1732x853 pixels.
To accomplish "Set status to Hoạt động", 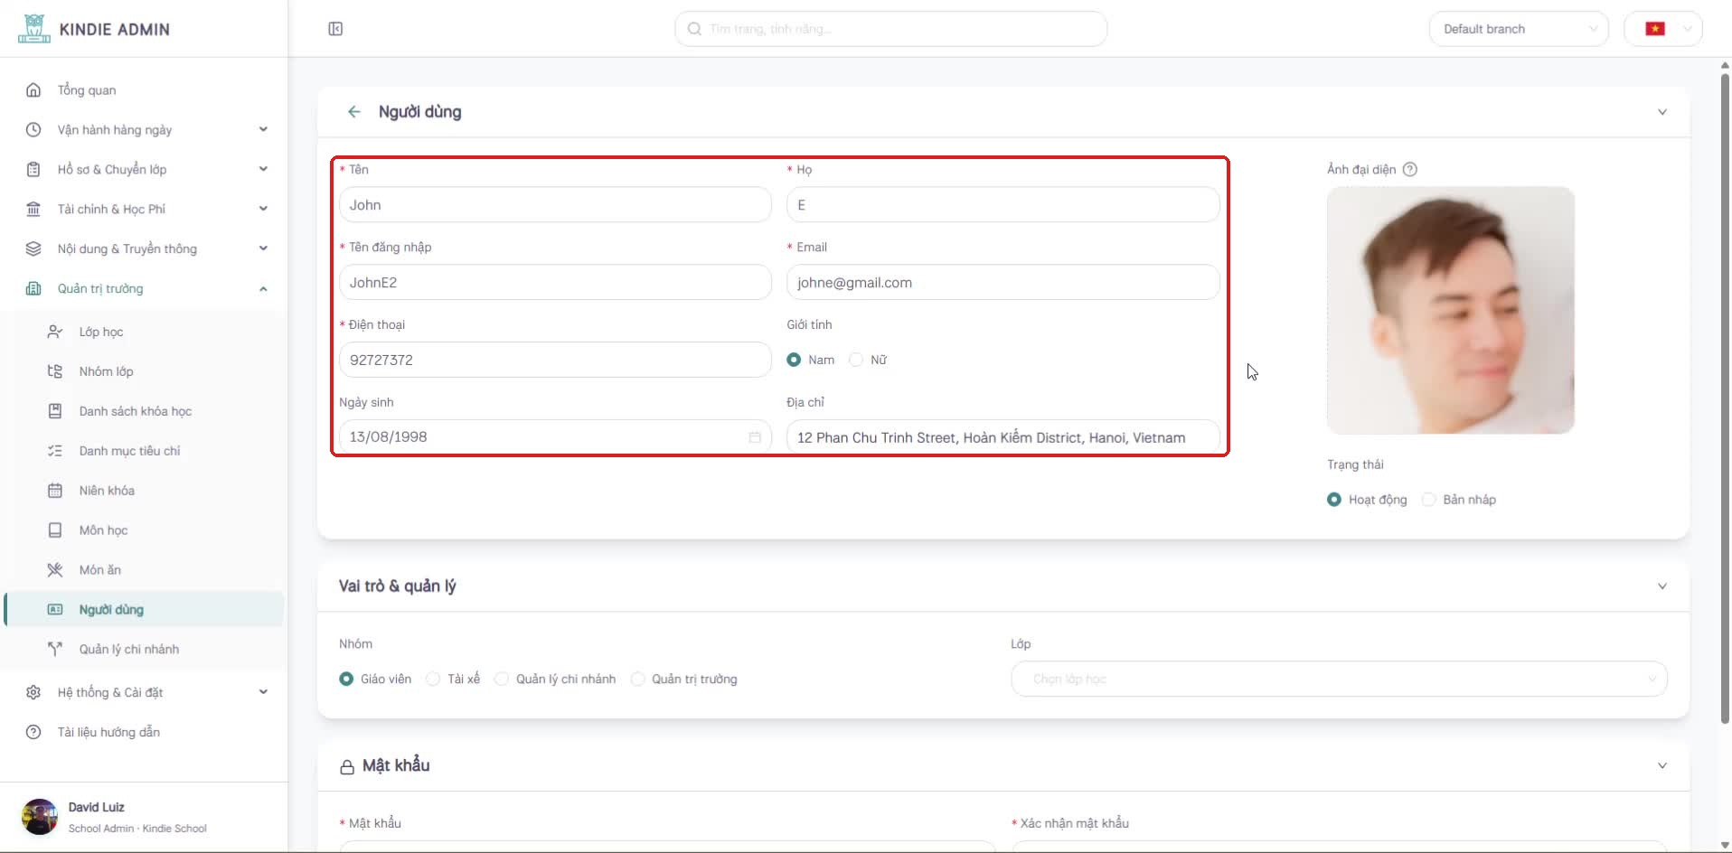I will pyautogui.click(x=1334, y=500).
